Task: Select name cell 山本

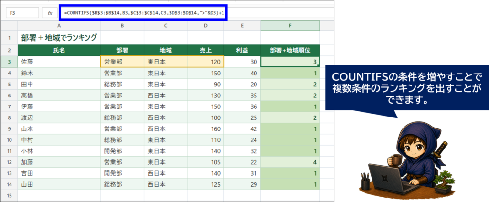Action: pos(59,129)
